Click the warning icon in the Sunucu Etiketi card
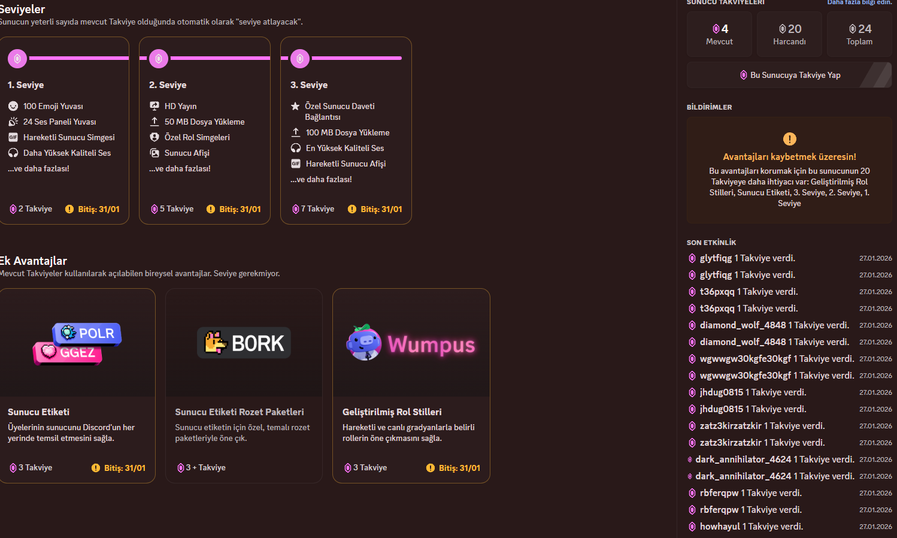Image resolution: width=897 pixels, height=538 pixels. point(96,468)
